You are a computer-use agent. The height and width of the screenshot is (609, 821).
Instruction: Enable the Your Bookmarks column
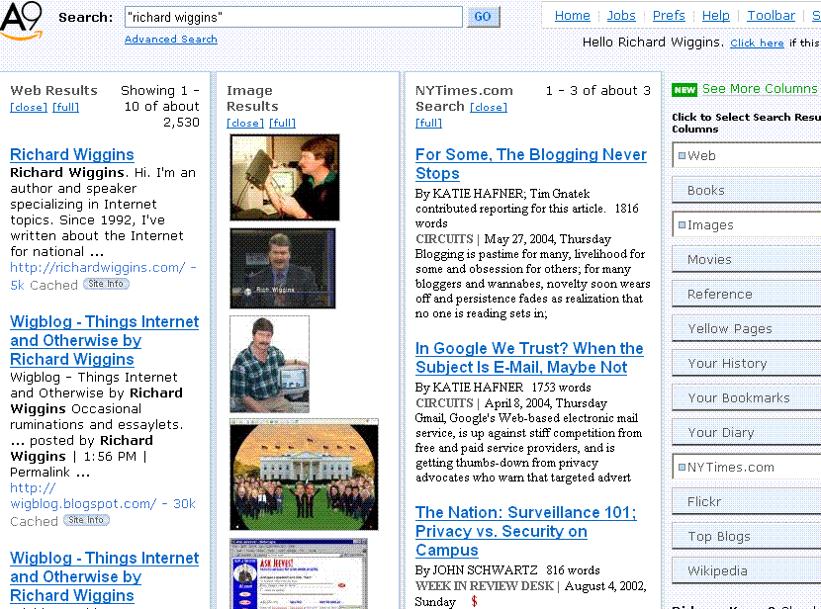(747, 397)
